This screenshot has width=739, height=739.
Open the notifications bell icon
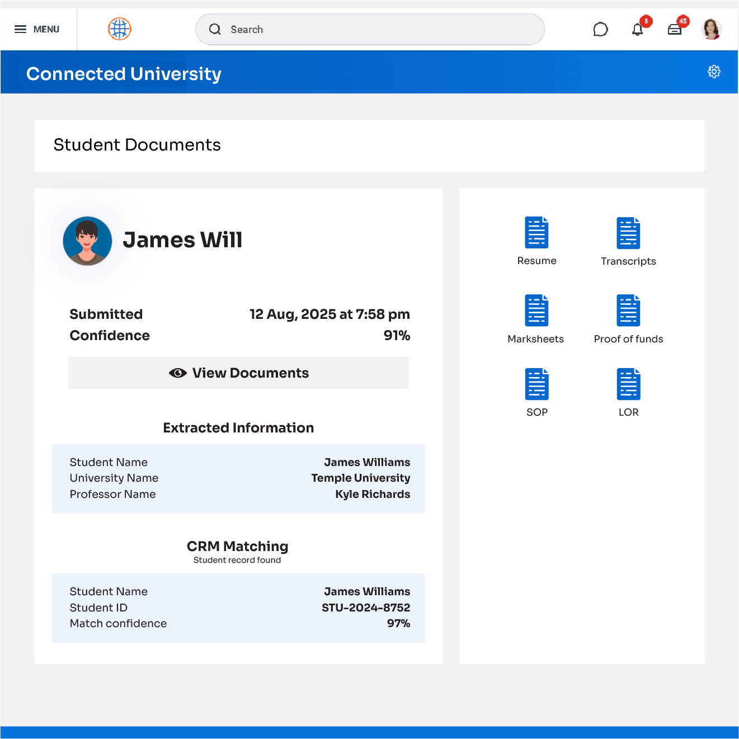click(637, 30)
